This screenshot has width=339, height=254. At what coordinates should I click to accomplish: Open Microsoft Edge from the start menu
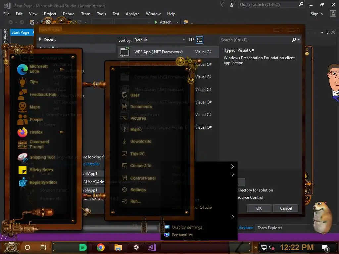[33, 69]
